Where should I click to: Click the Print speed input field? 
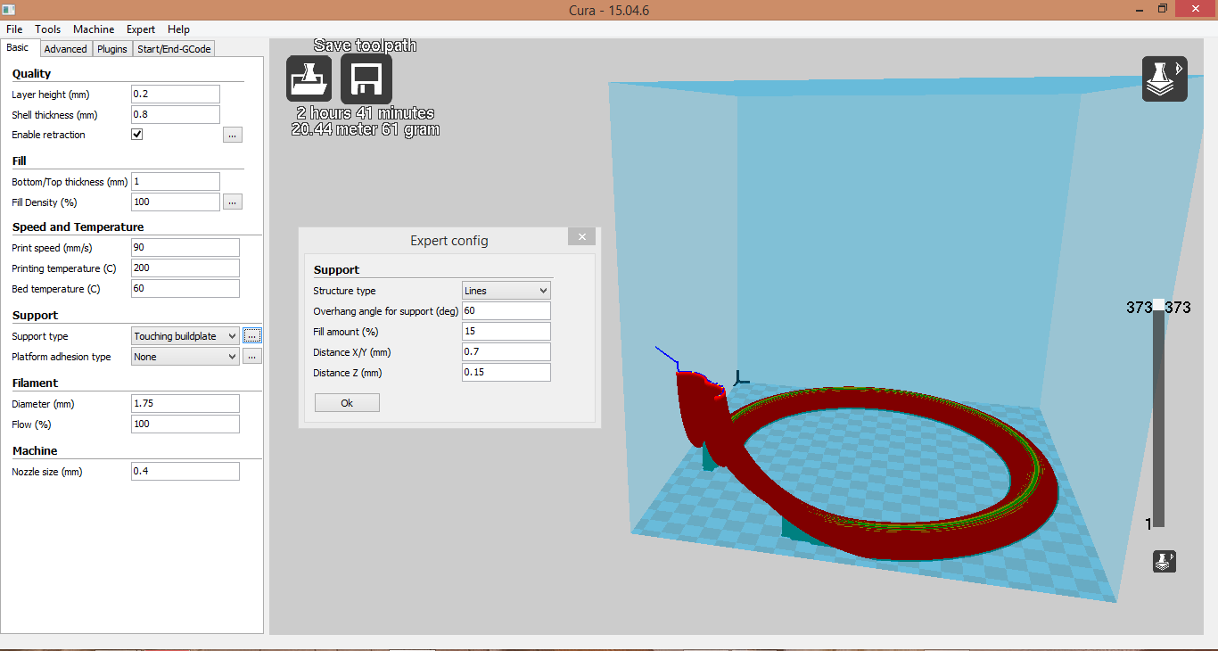click(x=185, y=248)
